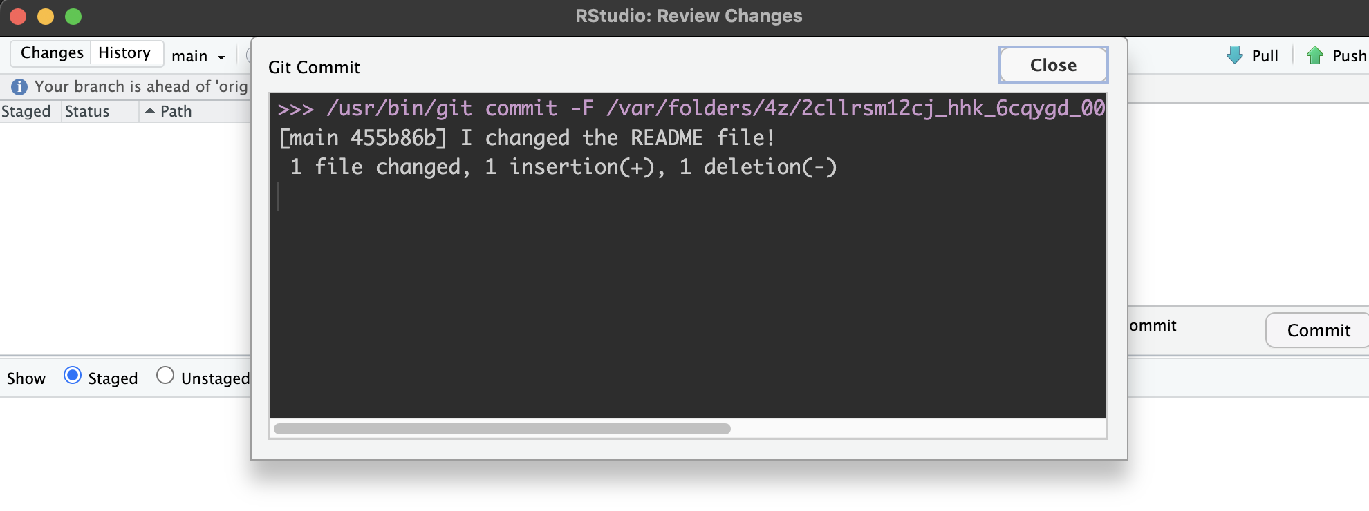The width and height of the screenshot is (1369, 511).
Task: Click the blue info icon beside branch message
Action: click(x=19, y=87)
